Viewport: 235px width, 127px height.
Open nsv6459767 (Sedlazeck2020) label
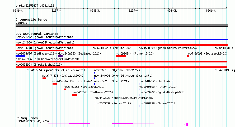[x=73, y=81]
